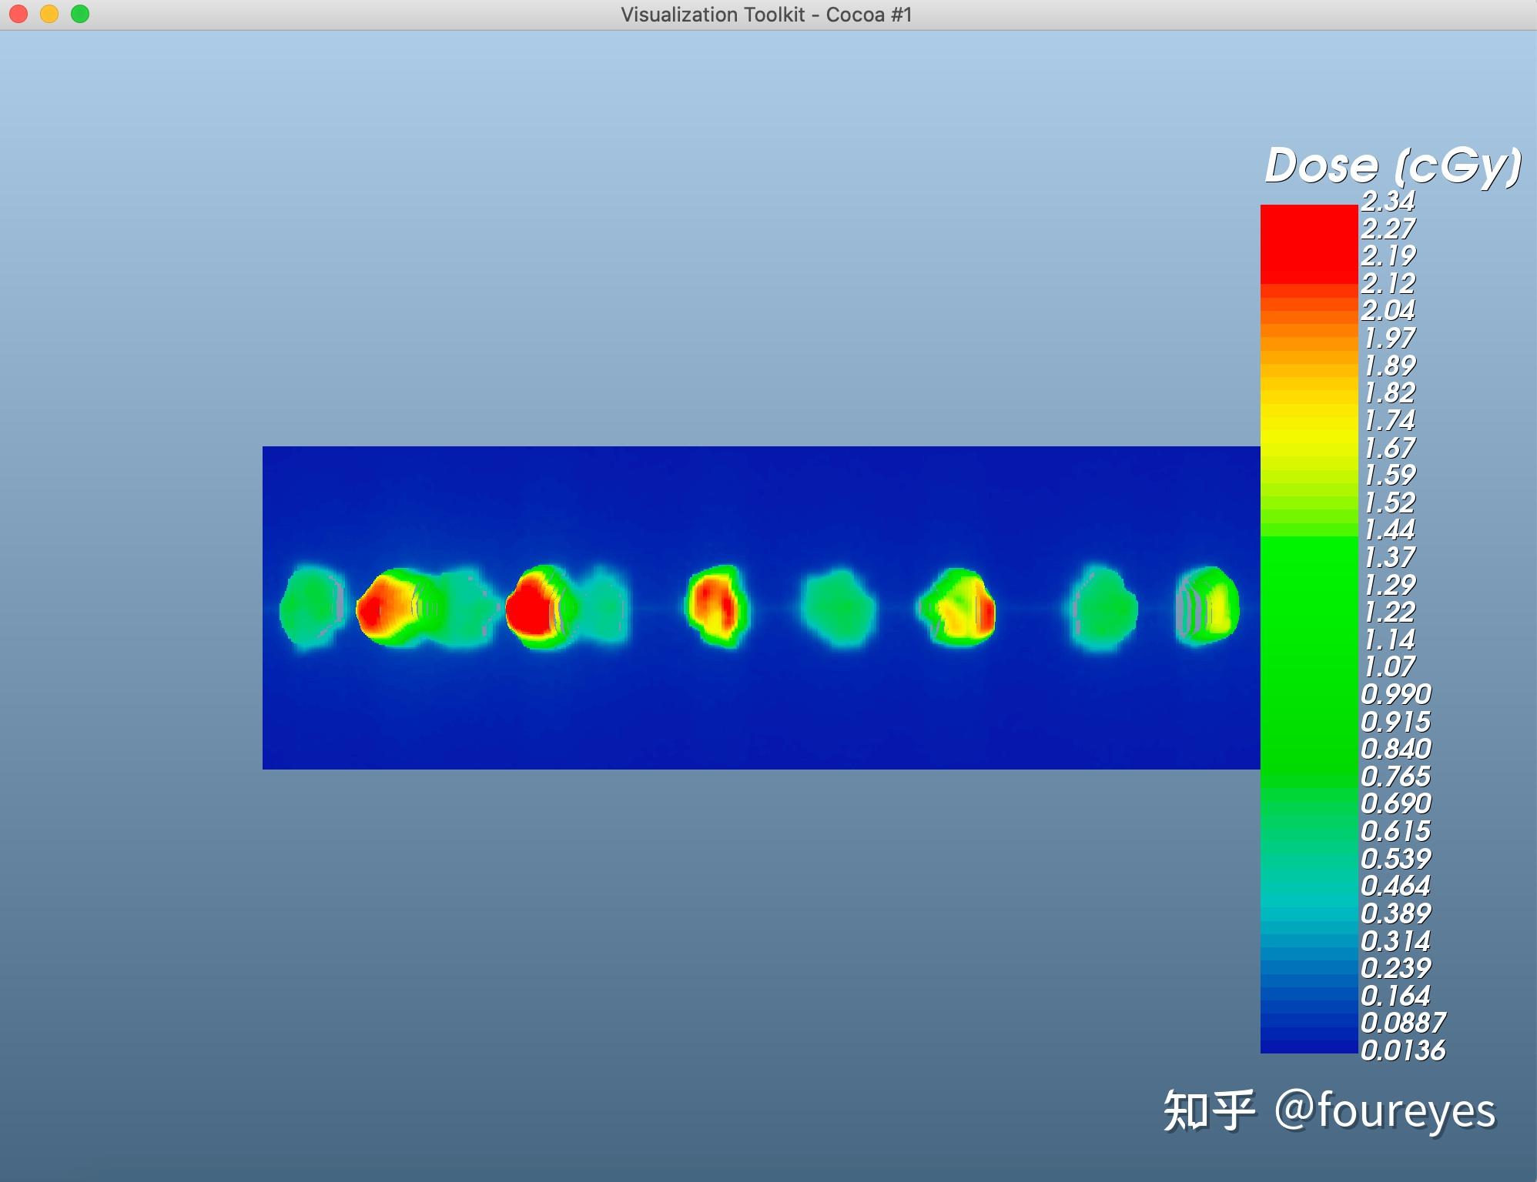Click the yellow-green dose blob right of center
The width and height of the screenshot is (1537, 1182).
click(959, 608)
